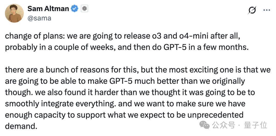Viewport: 276px width, 136px height.
Task: Open Sam Altman's profile avatar
Action: 15,13
